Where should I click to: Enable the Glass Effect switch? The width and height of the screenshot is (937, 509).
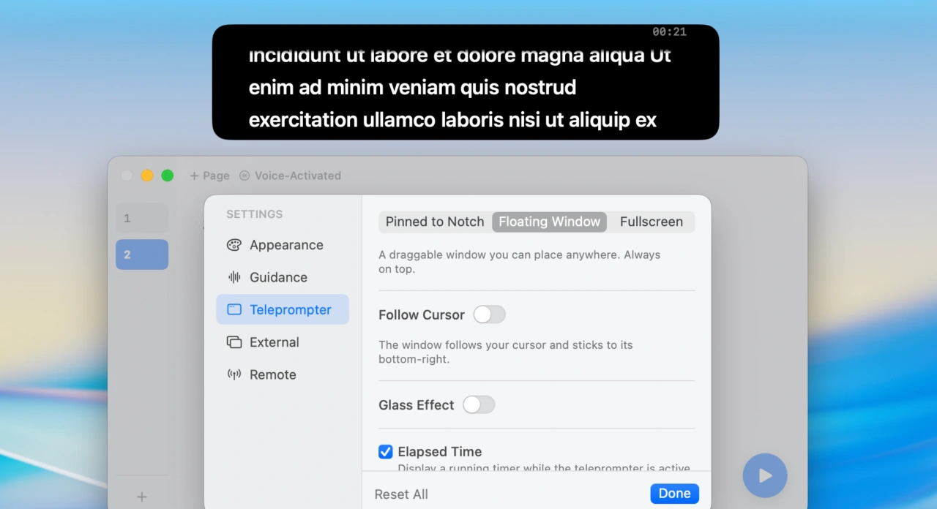[x=479, y=404]
